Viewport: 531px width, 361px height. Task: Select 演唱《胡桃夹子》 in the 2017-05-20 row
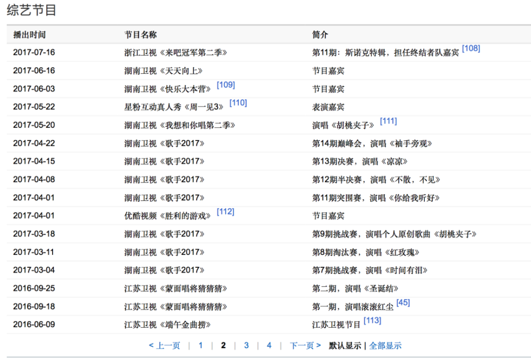[x=342, y=126]
